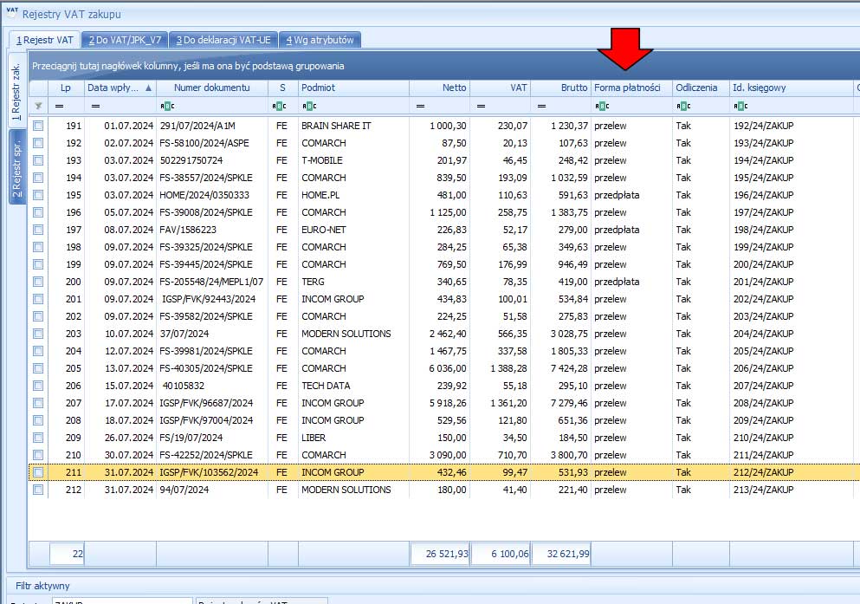Click the Id. księgowy column header

pyautogui.click(x=792, y=88)
